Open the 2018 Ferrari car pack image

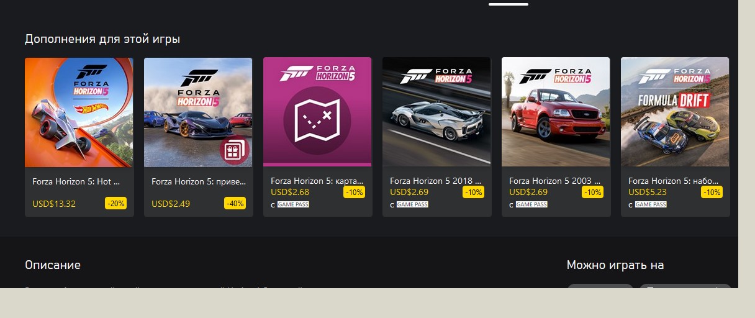pos(436,112)
